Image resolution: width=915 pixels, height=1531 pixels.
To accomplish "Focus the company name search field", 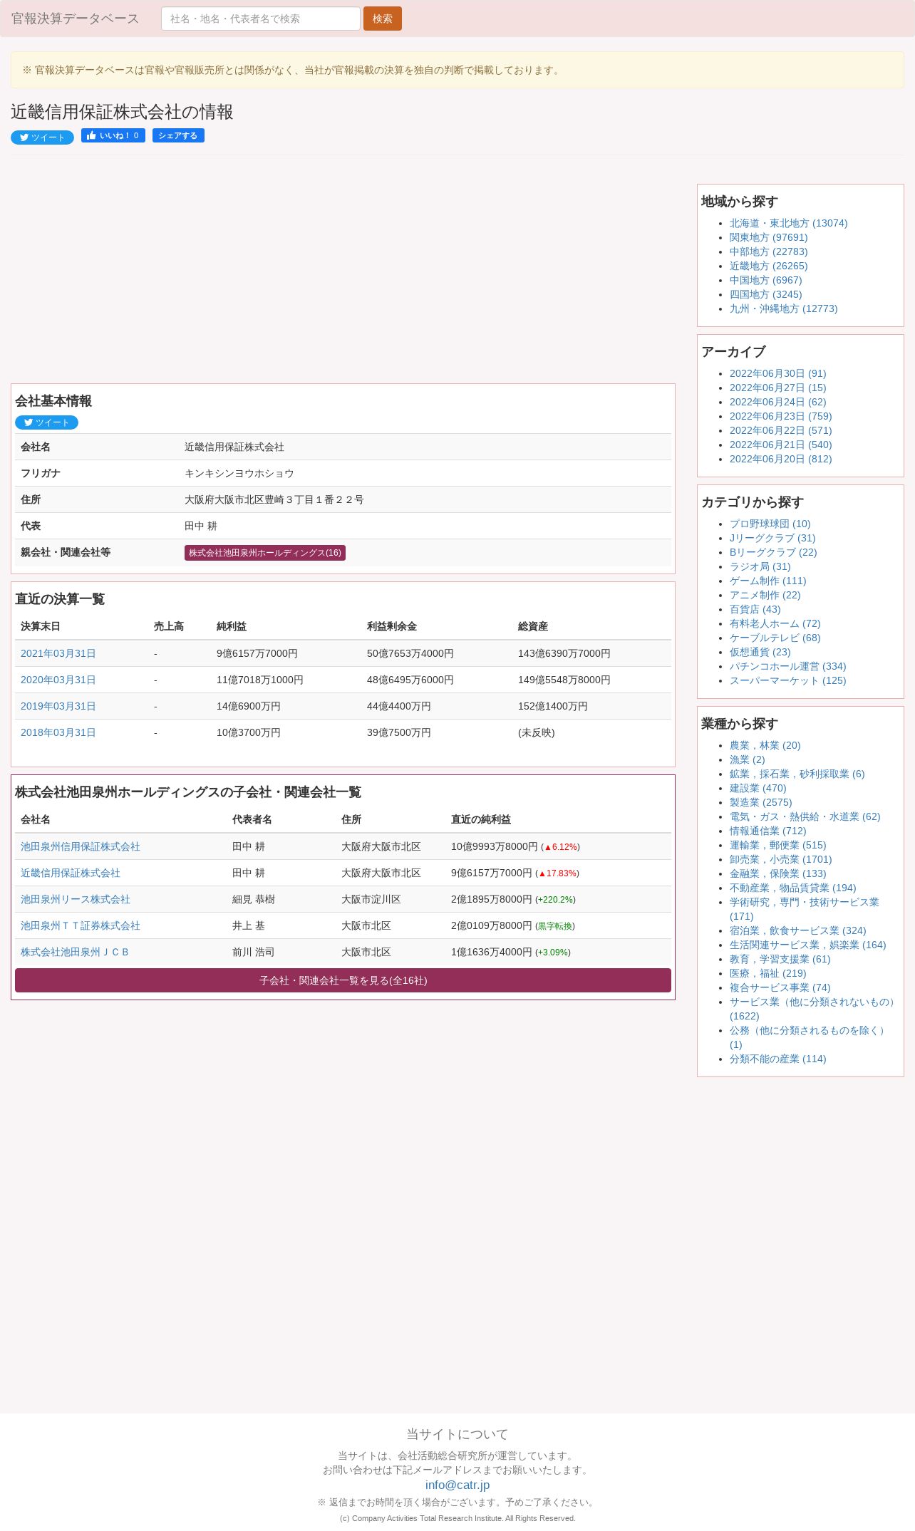I will (261, 19).
